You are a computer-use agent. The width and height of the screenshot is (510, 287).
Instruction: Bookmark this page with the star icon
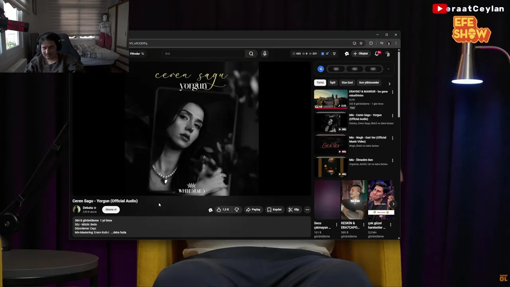361,43
